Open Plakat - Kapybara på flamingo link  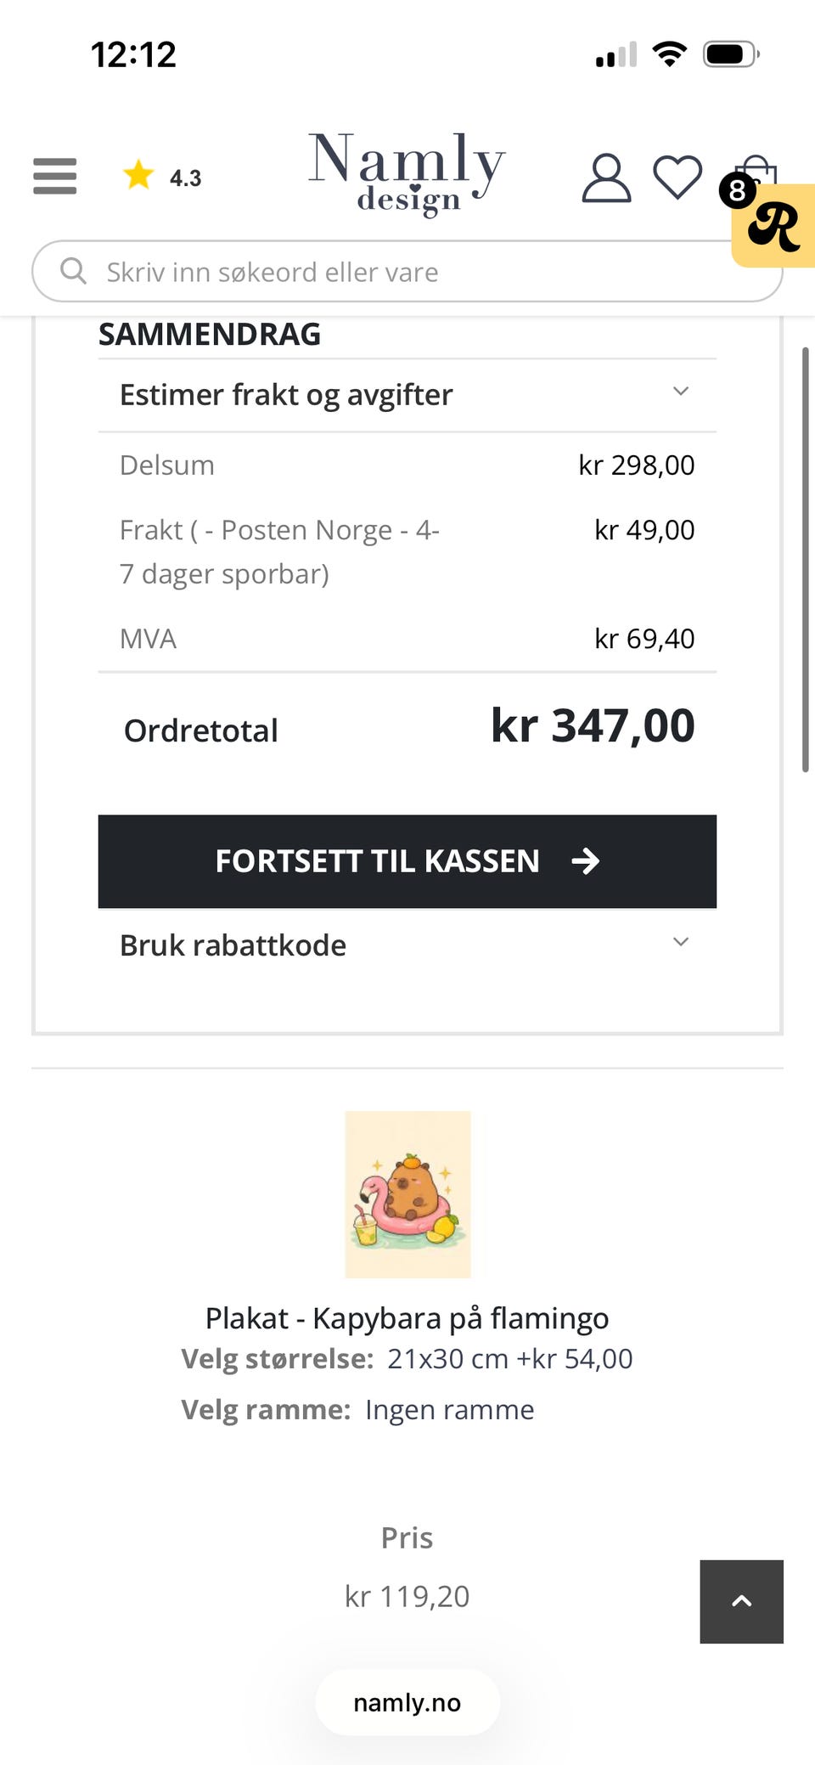click(x=407, y=1317)
